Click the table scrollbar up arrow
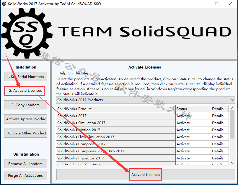 coord(232,108)
